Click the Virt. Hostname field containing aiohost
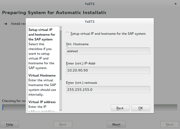Screen dimensions: 180x129 point(108,51)
